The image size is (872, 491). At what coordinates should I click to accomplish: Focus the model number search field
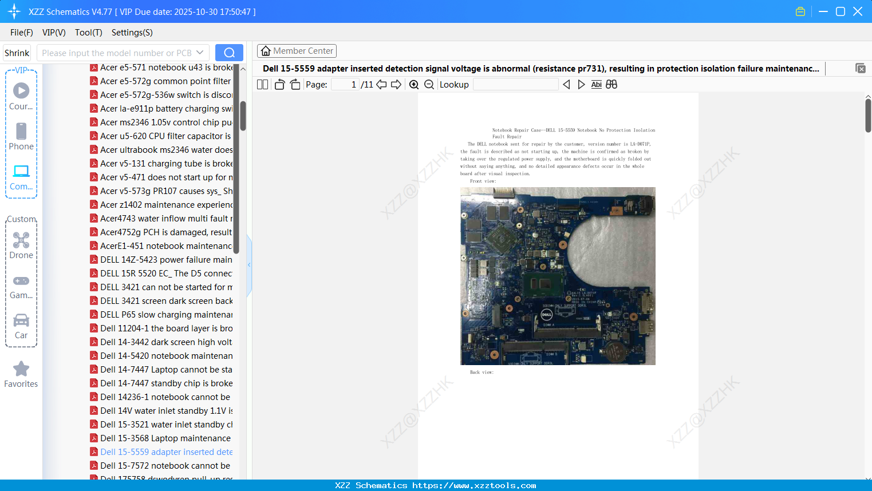(116, 53)
